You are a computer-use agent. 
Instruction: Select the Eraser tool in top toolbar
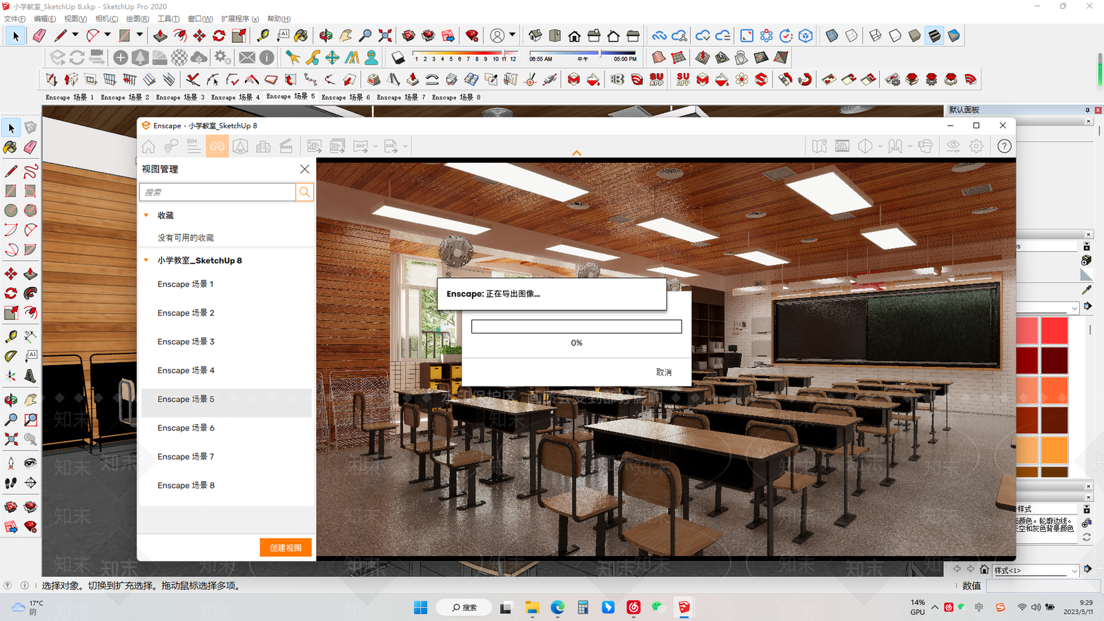tap(39, 35)
